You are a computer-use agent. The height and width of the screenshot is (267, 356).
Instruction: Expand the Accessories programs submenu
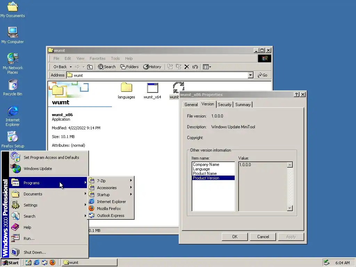111,188
